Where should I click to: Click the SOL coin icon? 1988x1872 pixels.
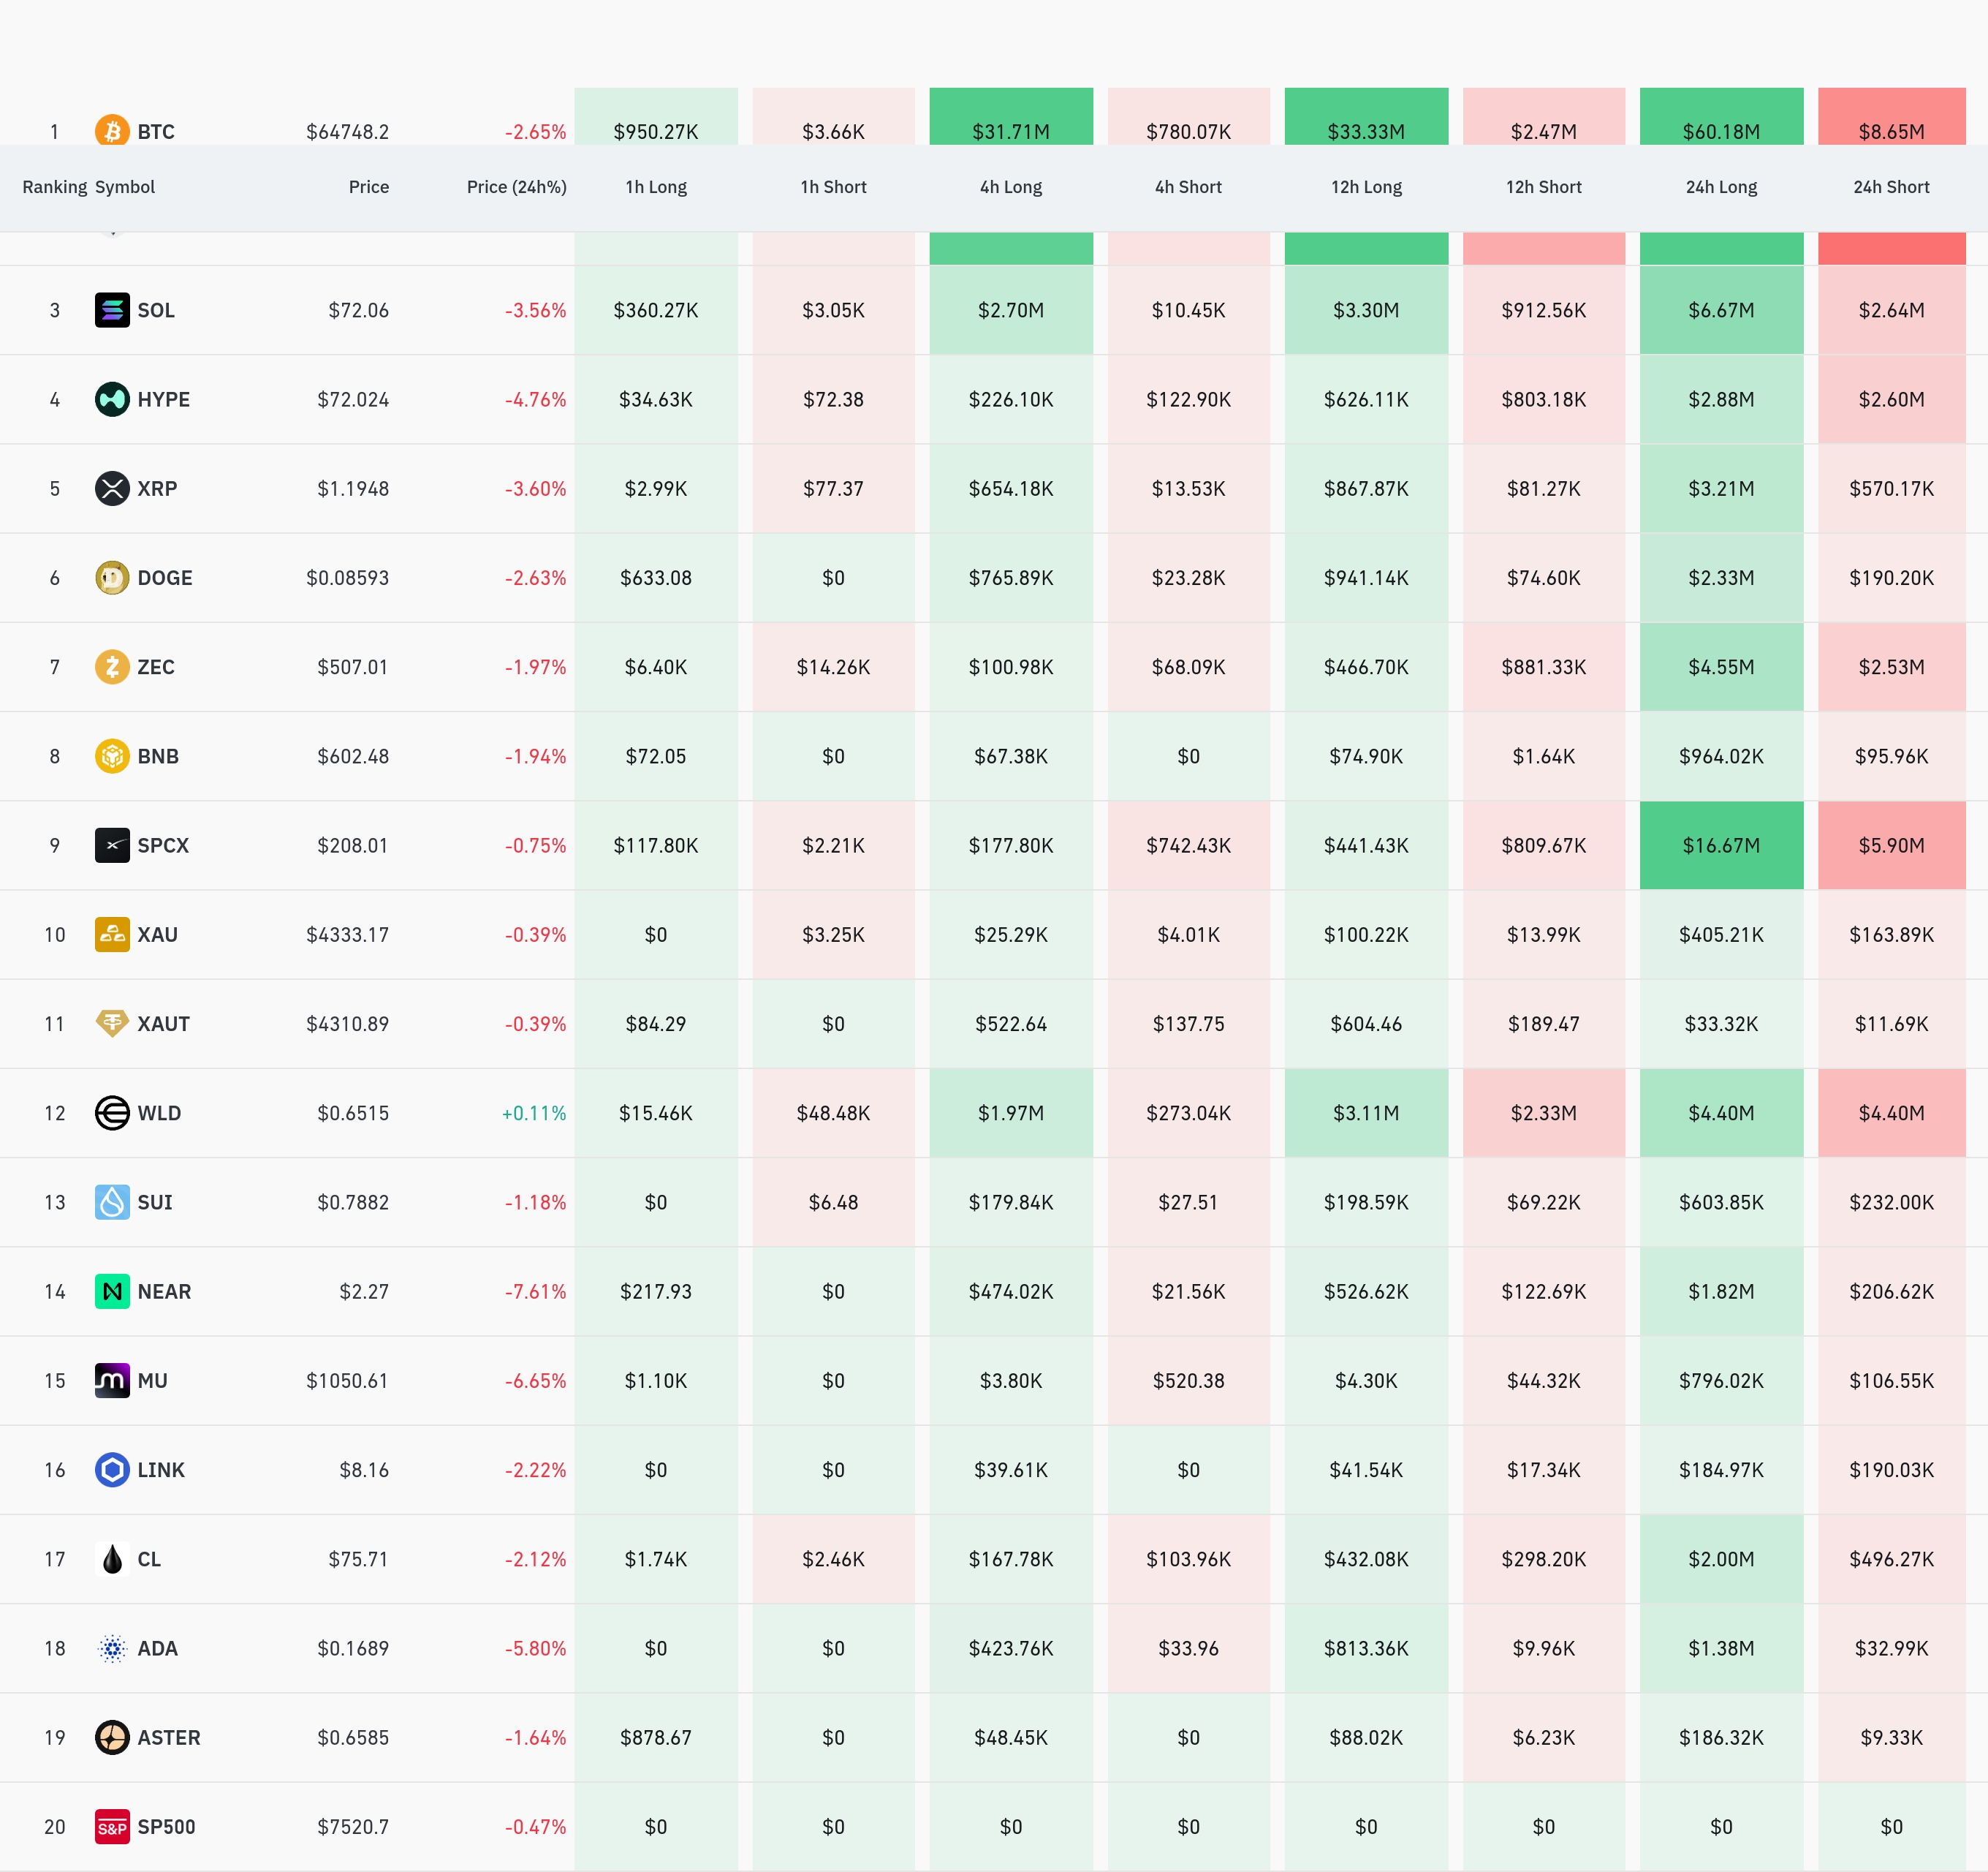(112, 310)
